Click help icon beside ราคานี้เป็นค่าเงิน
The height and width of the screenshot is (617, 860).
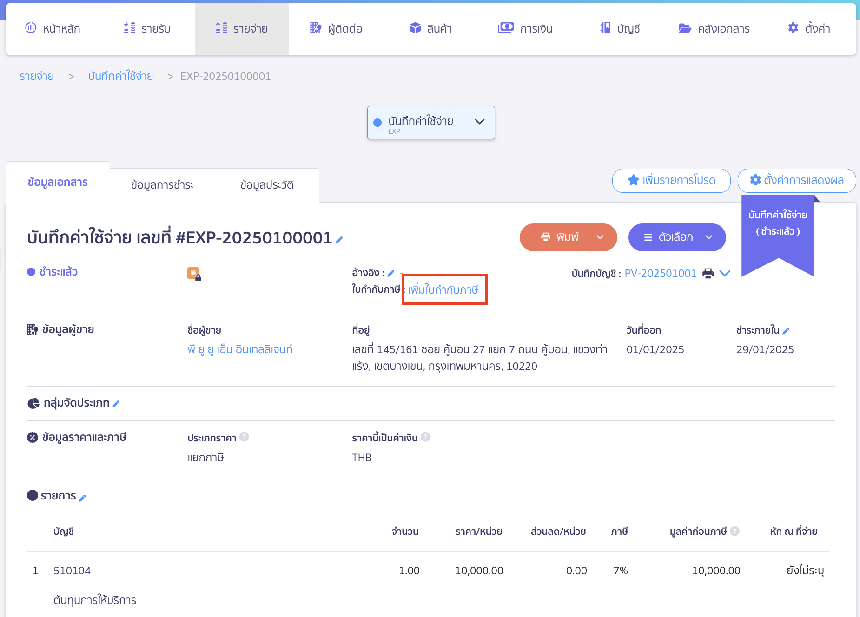tap(425, 437)
